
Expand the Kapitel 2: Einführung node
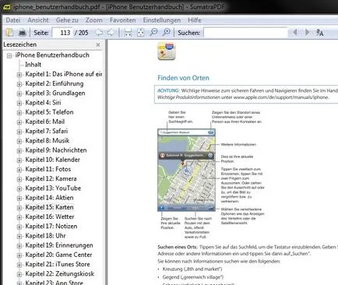click(19, 84)
